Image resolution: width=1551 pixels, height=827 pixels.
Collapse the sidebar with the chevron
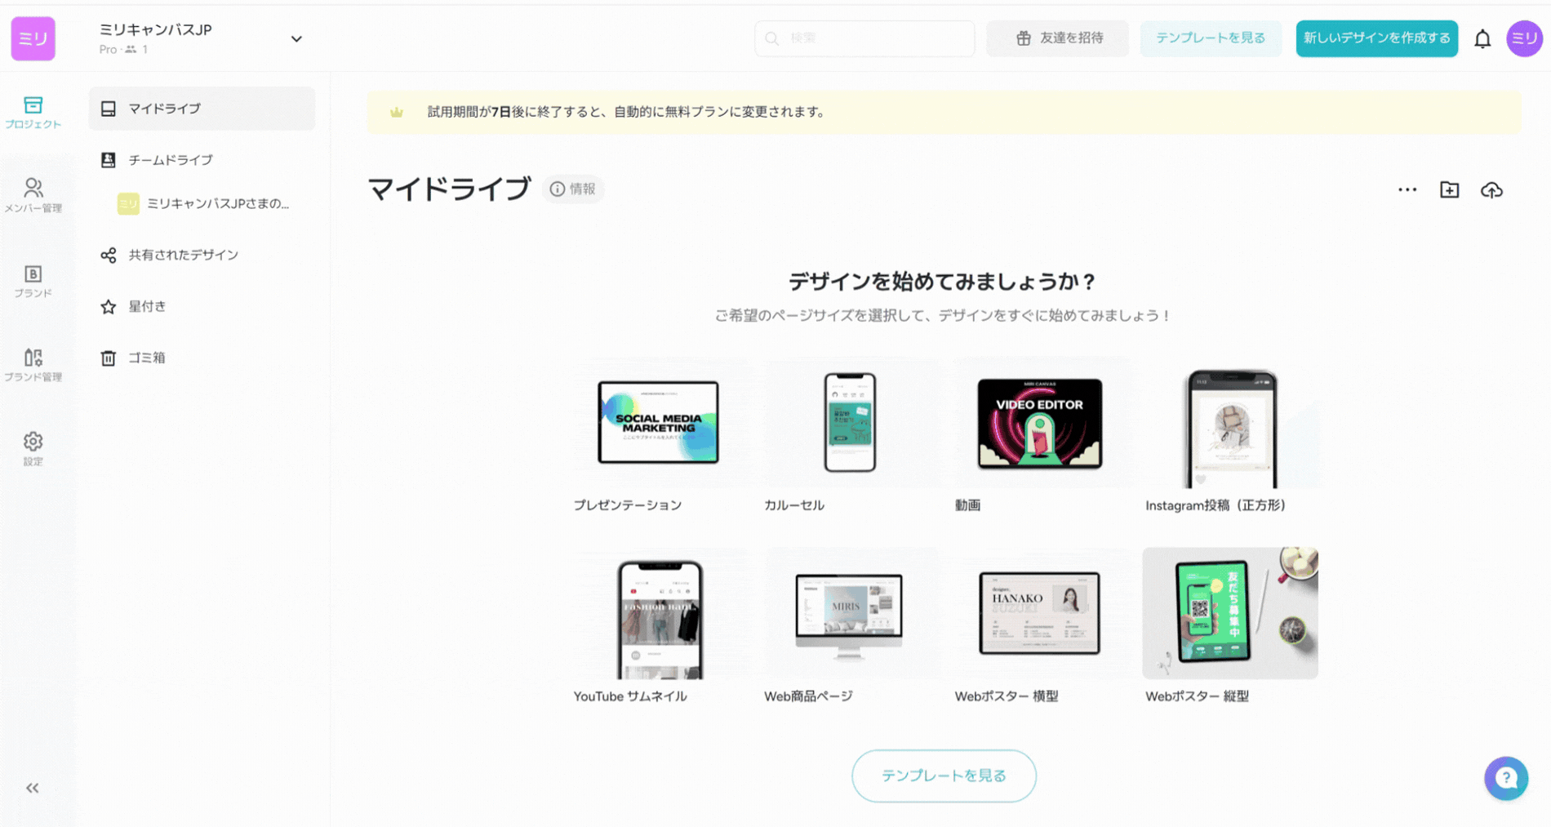(33, 787)
